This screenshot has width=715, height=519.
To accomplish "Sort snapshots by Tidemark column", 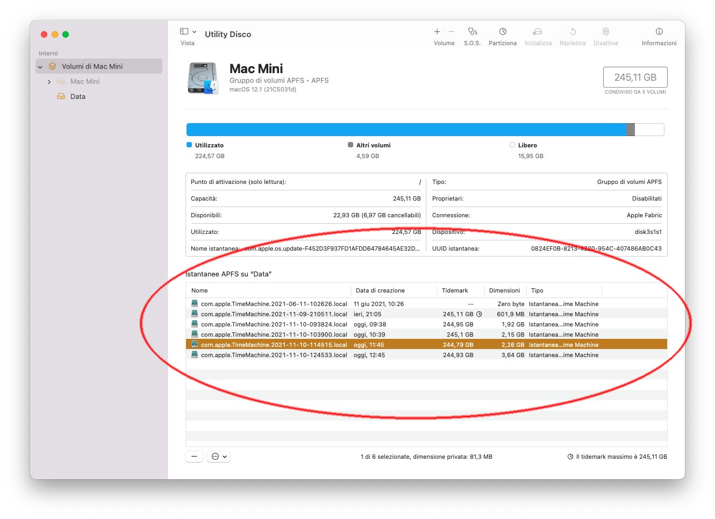I will click(461, 290).
